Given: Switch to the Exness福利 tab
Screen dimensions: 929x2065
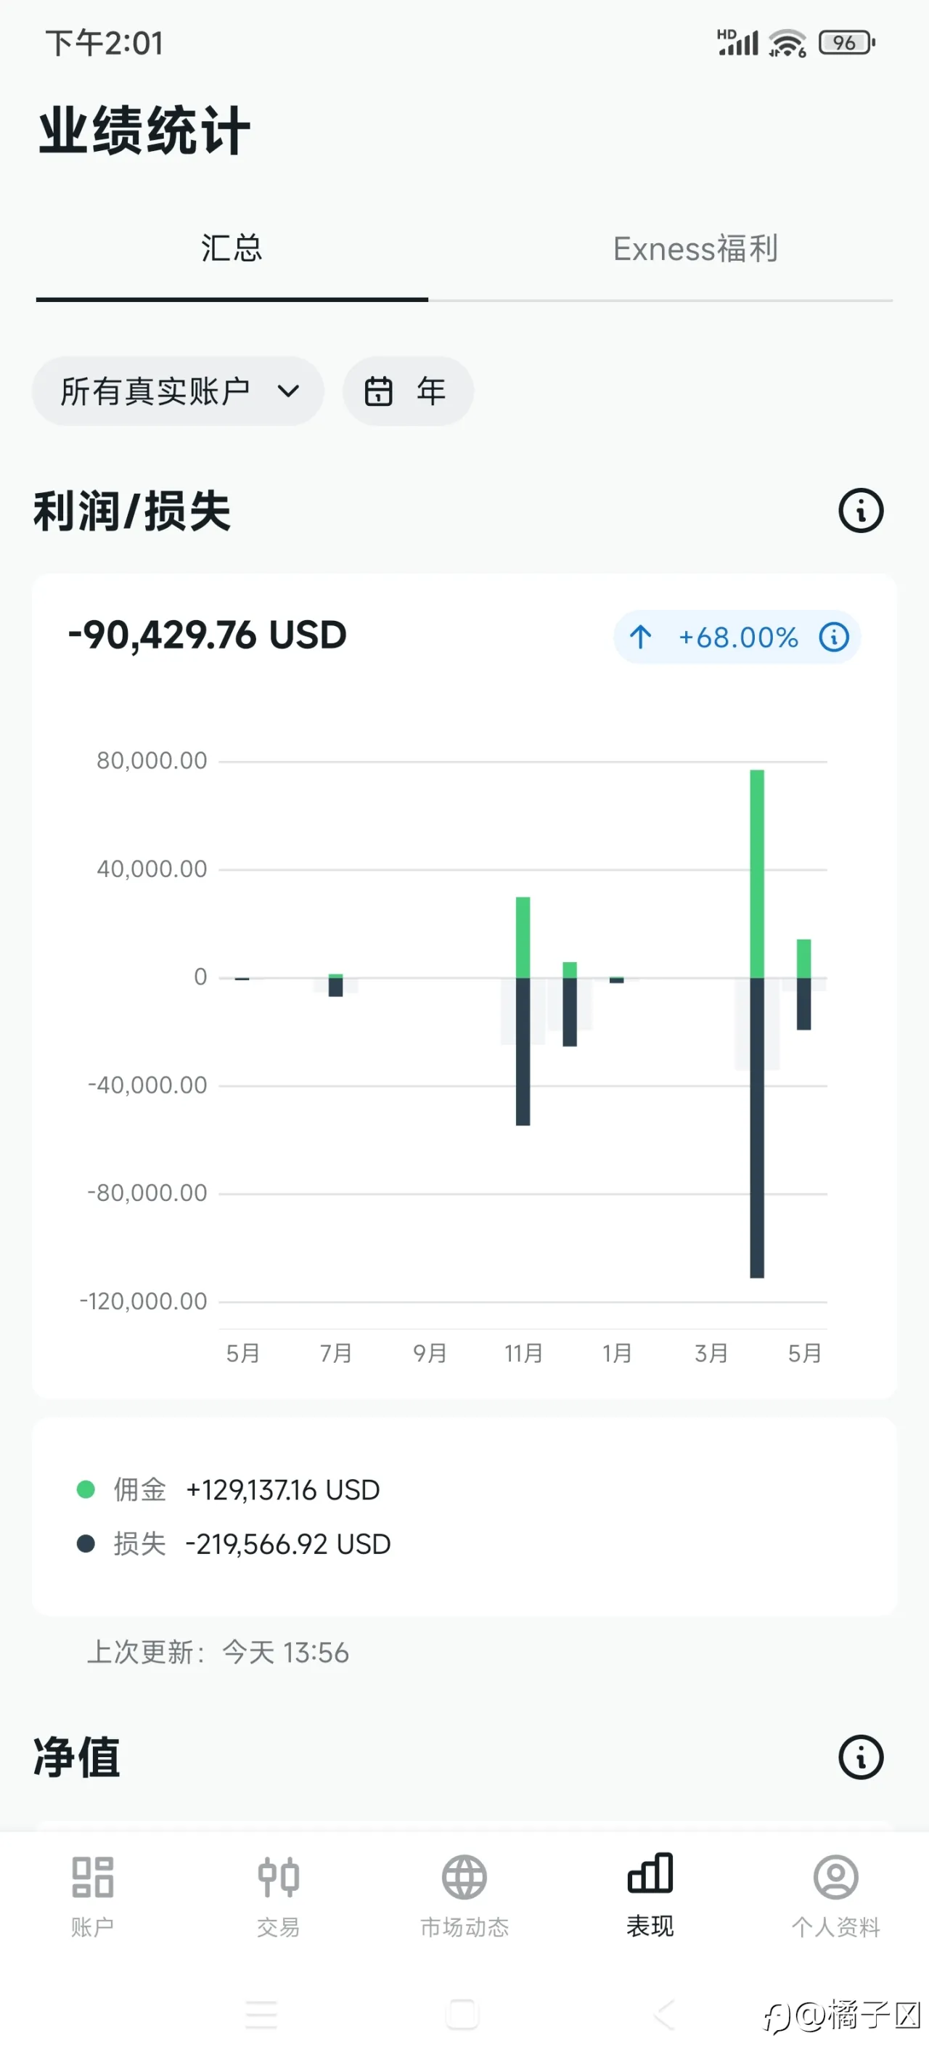Looking at the screenshot, I should [695, 248].
